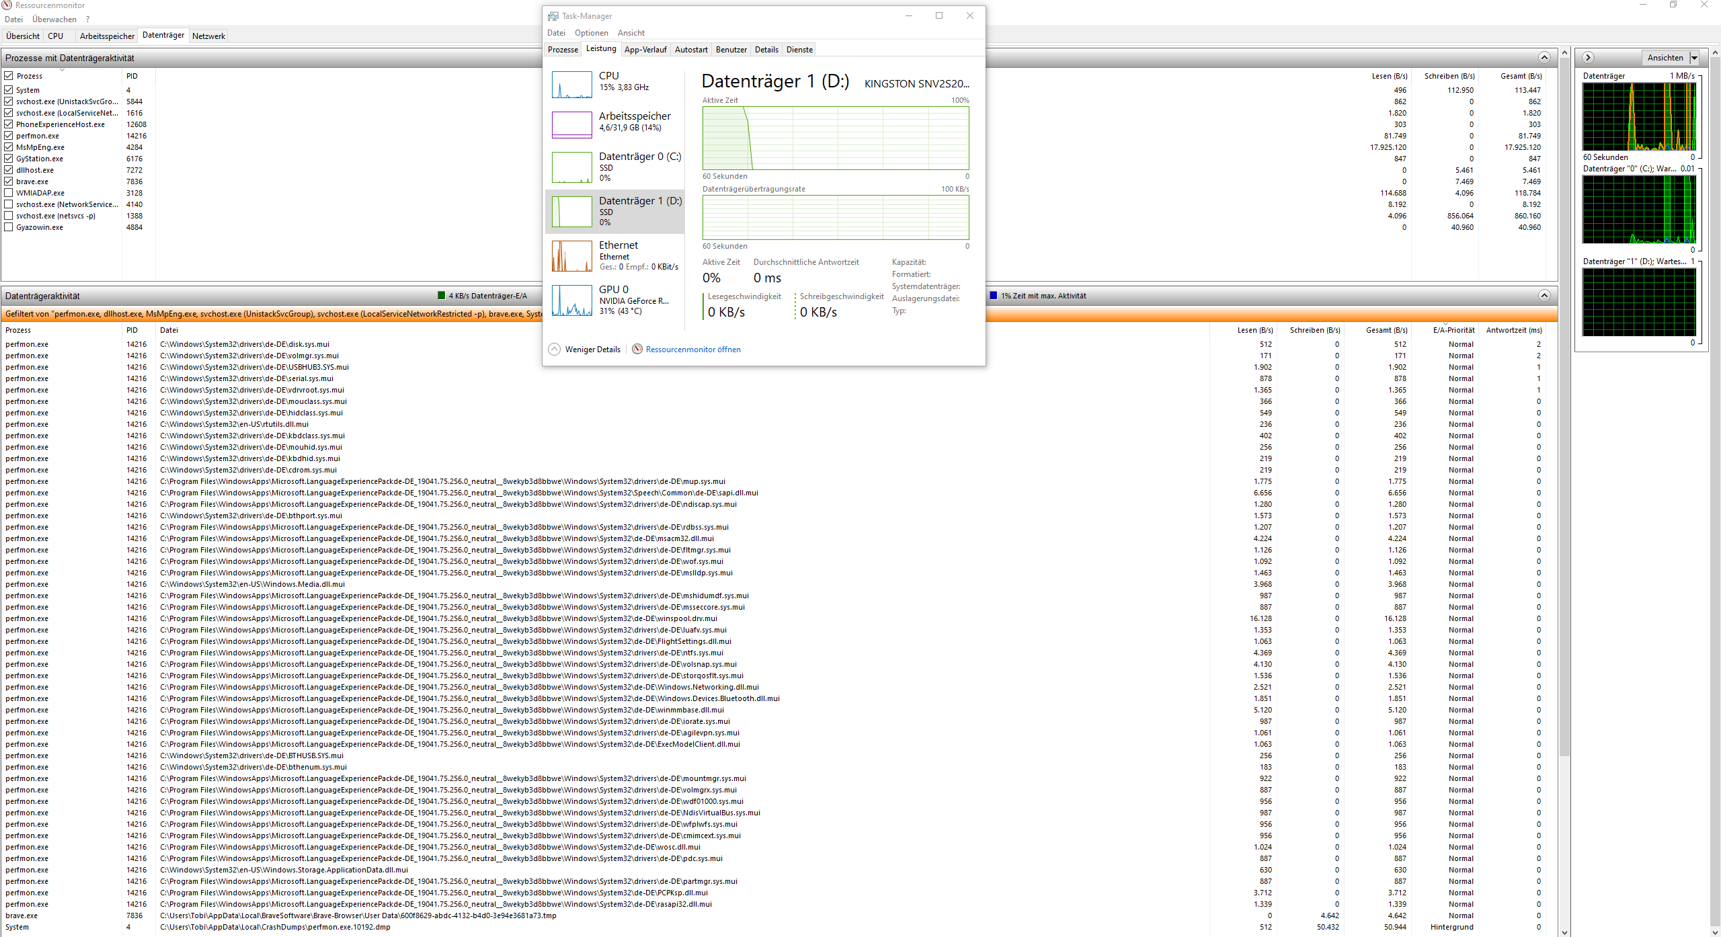Click Ressourcenmonitor öffnen link
Image resolution: width=1721 pixels, height=937 pixels.
point(692,350)
